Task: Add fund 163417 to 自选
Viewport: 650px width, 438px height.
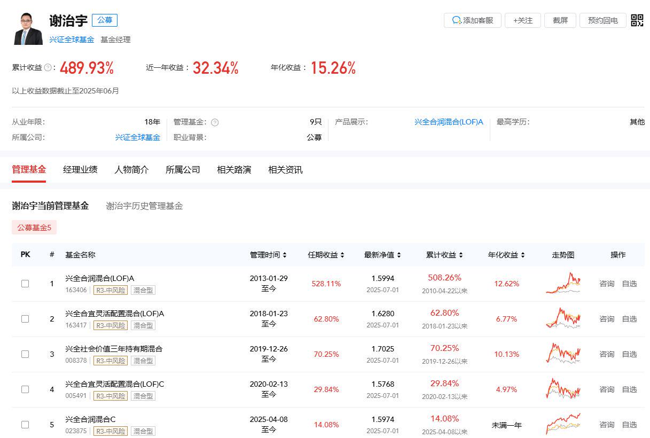Action: point(630,319)
